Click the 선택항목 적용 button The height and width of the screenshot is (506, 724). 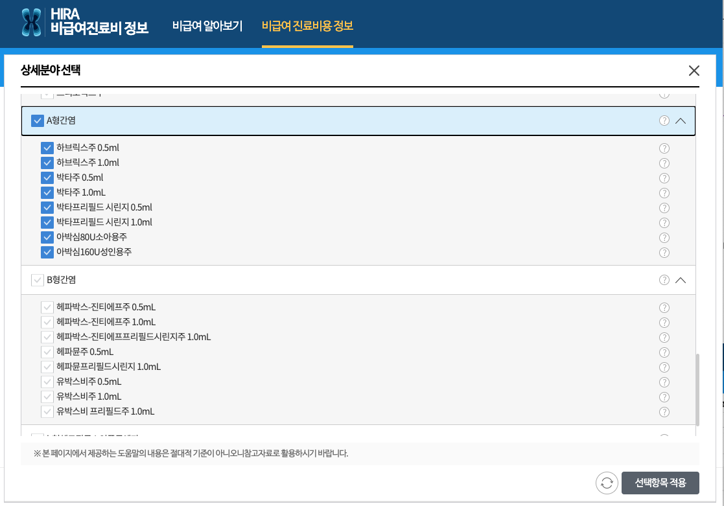pos(660,483)
